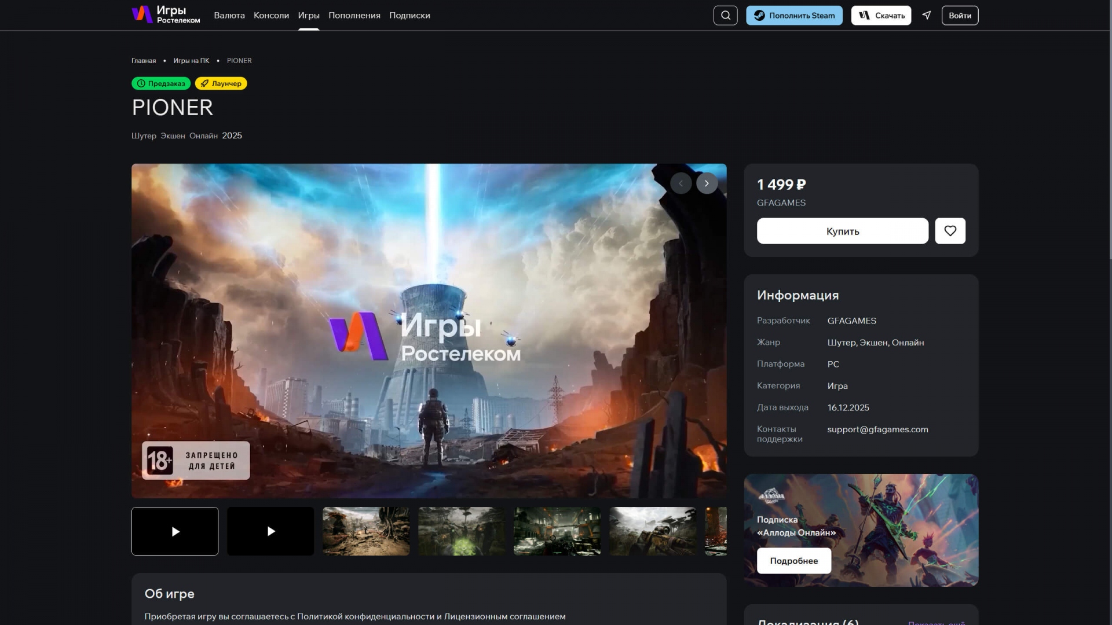This screenshot has height=625, width=1112.
Task: Click the Предзаказ green badge
Action: (161, 83)
